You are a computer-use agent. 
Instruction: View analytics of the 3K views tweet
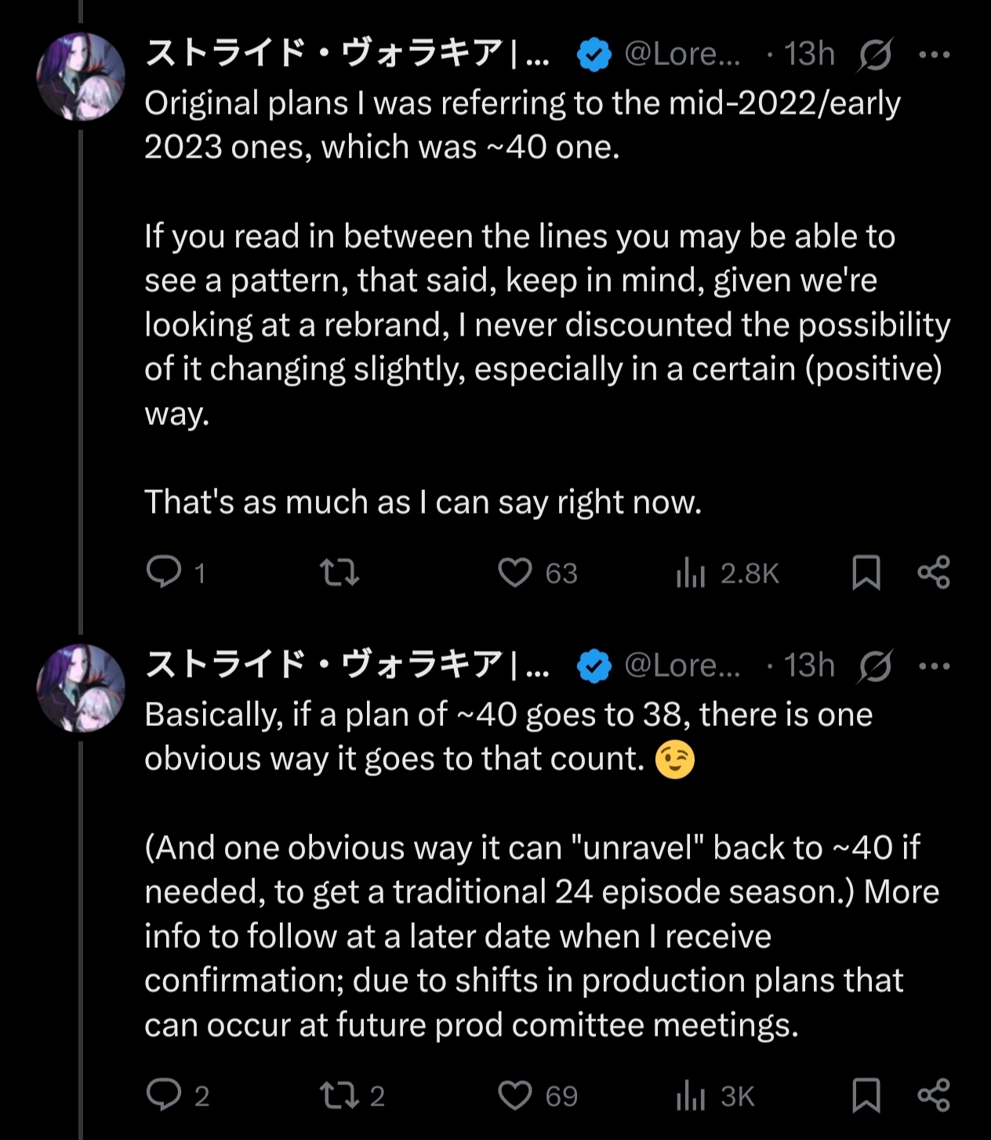click(x=691, y=1095)
